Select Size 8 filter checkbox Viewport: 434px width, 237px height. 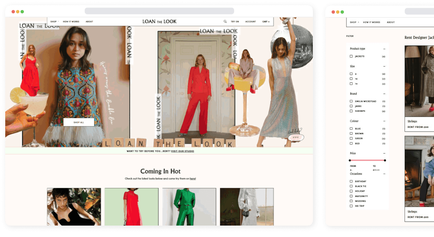351,74
